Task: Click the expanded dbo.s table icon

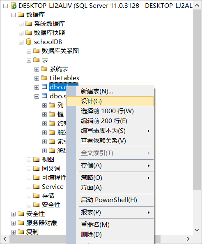Action: pyautogui.click(x=44, y=96)
